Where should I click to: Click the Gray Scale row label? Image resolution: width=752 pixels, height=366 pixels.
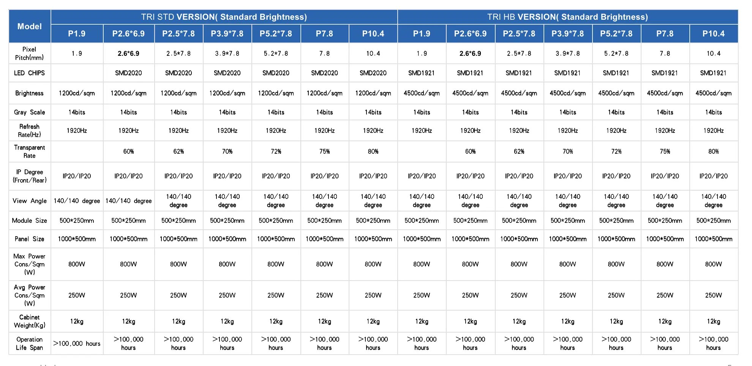coord(30,112)
